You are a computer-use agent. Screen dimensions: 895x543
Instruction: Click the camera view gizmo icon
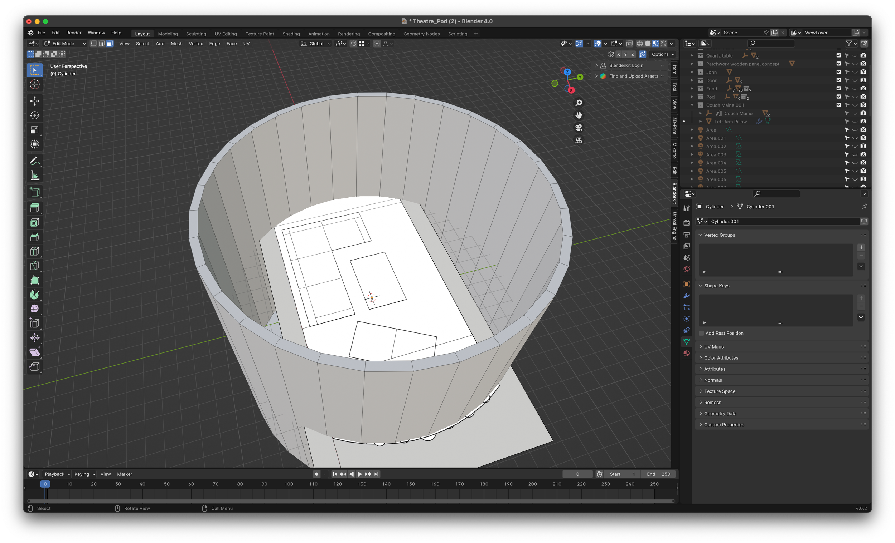pyautogui.click(x=579, y=128)
